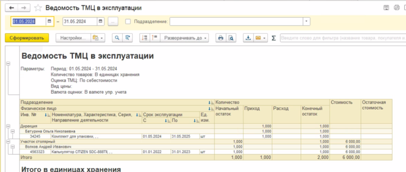Click the back navigation arrow
The image size is (406, 172).
(12, 8)
